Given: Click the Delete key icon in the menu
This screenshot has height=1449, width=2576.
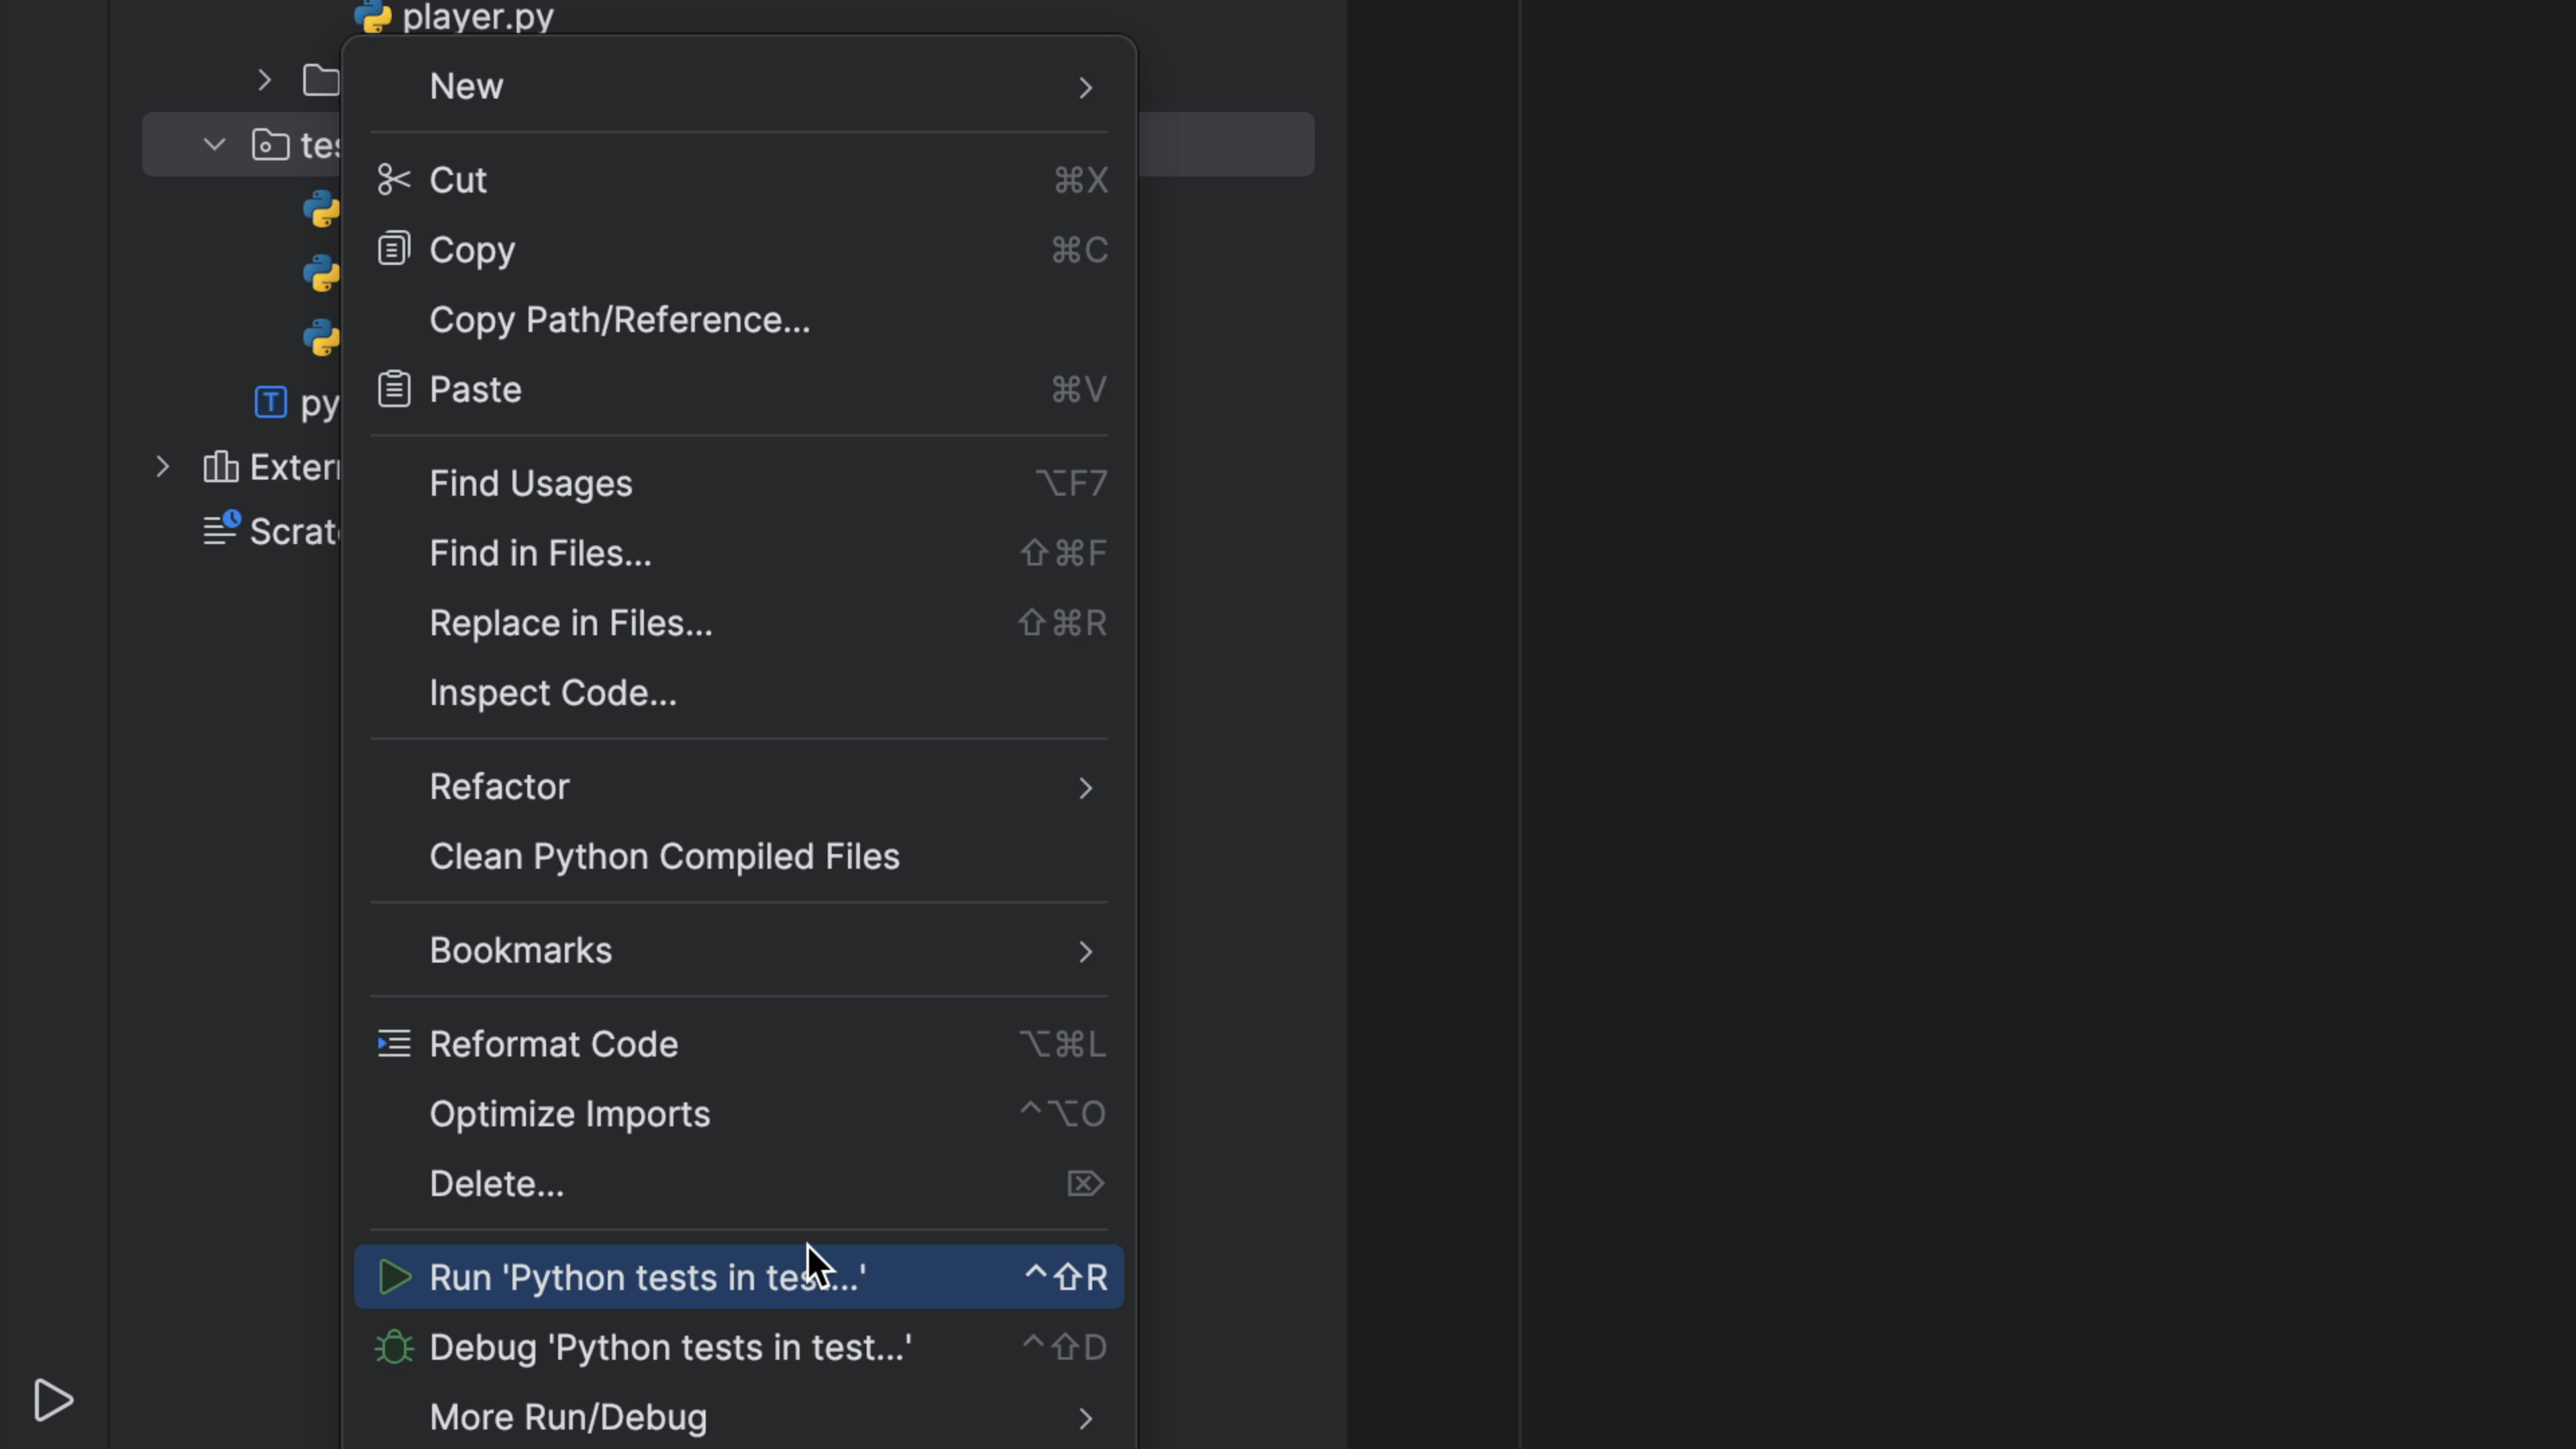Looking at the screenshot, I should tap(1084, 1183).
